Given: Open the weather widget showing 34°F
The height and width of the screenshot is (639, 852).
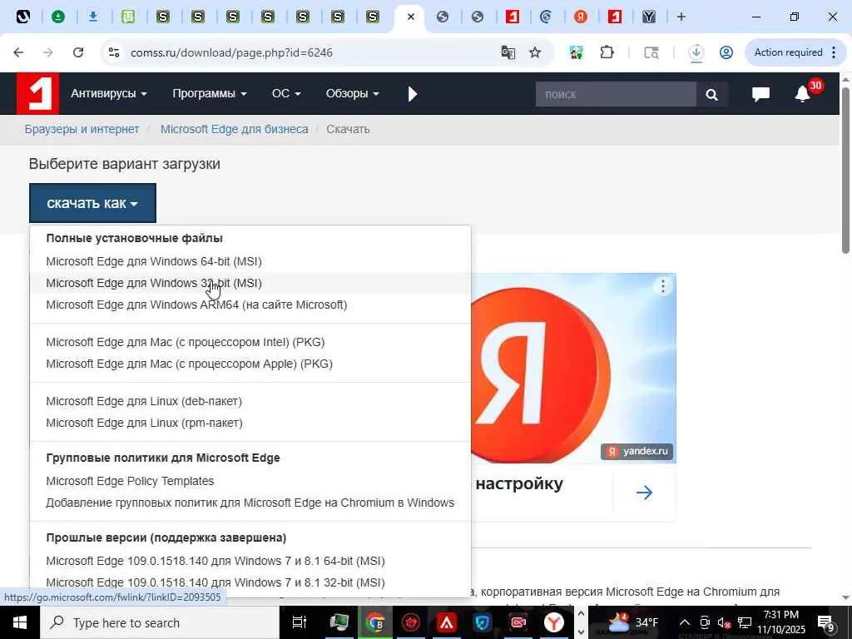Looking at the screenshot, I should 632,622.
